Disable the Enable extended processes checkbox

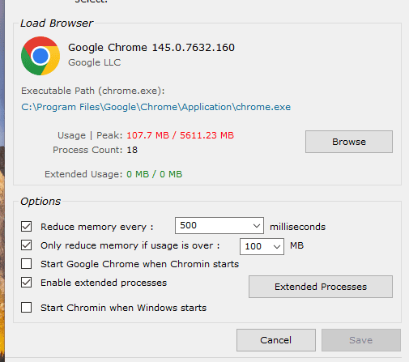coord(26,283)
